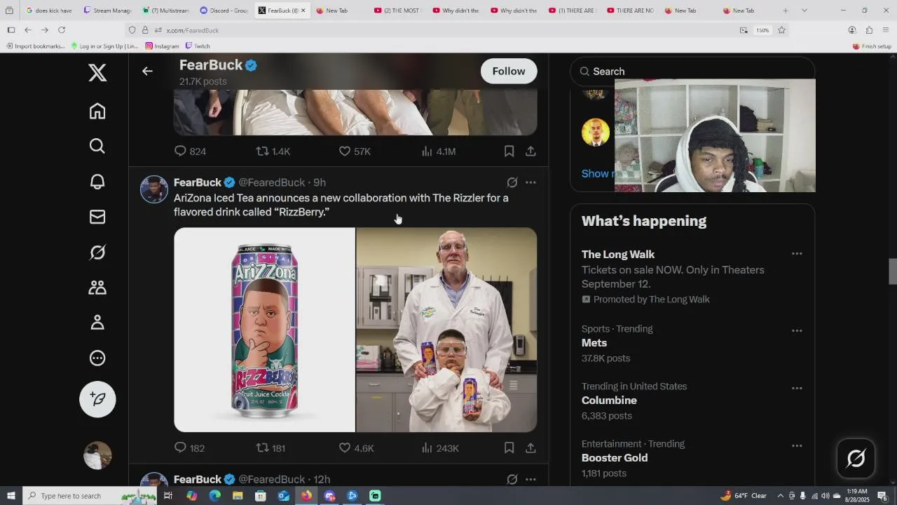This screenshot has height=505, width=897.
Task: Follow FearBuck
Action: pyautogui.click(x=509, y=71)
